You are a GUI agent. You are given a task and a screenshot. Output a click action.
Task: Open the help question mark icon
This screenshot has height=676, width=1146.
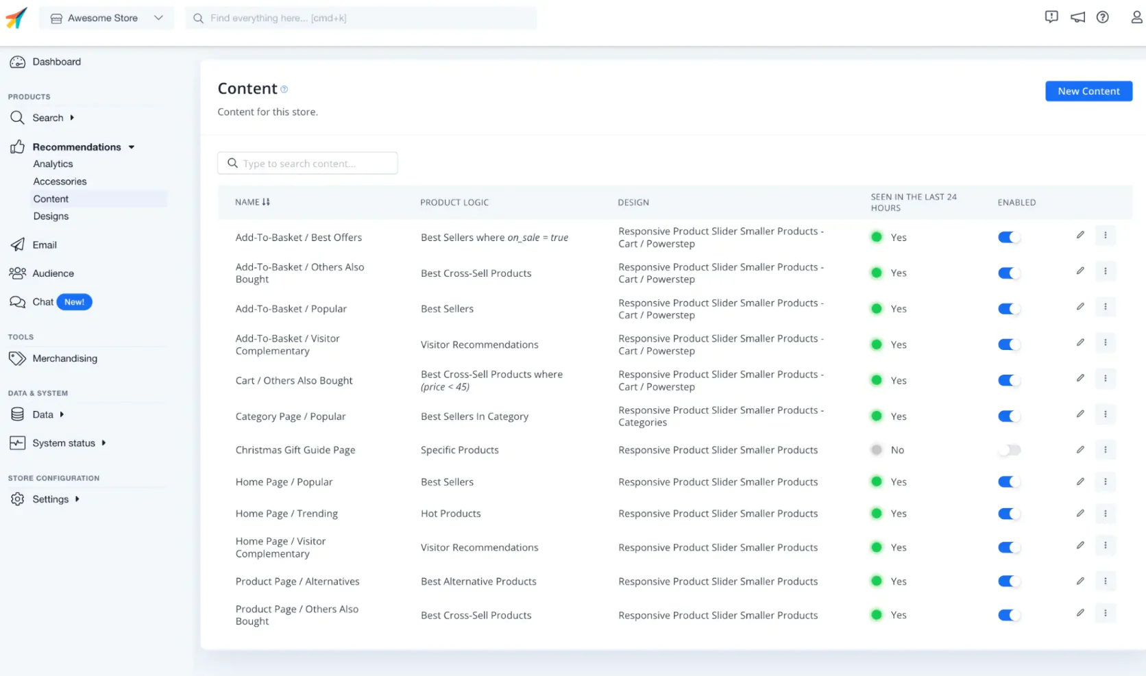pyautogui.click(x=1102, y=18)
